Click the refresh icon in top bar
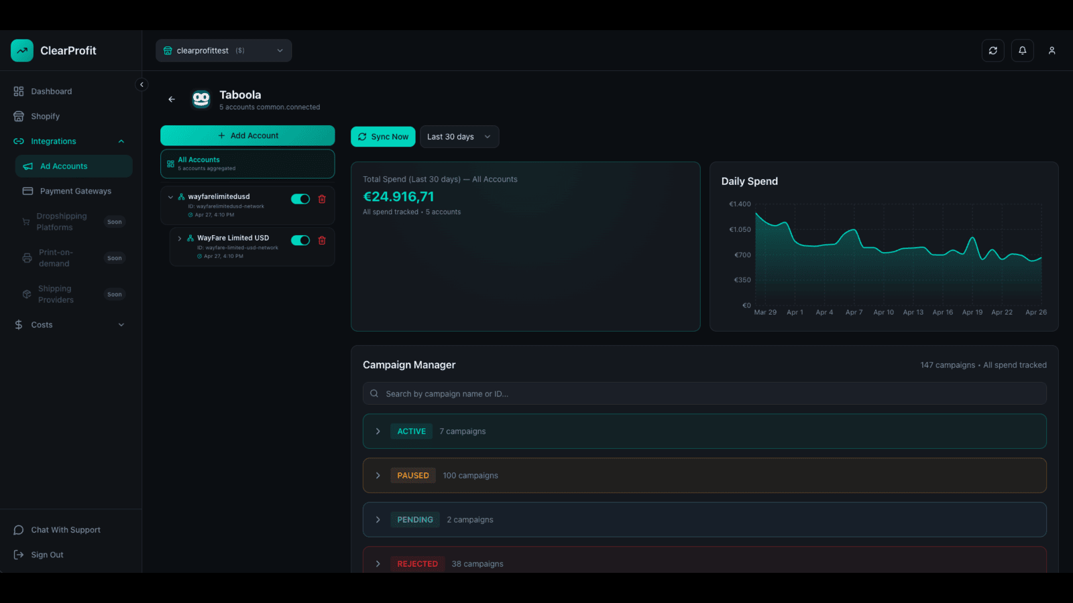 point(993,50)
